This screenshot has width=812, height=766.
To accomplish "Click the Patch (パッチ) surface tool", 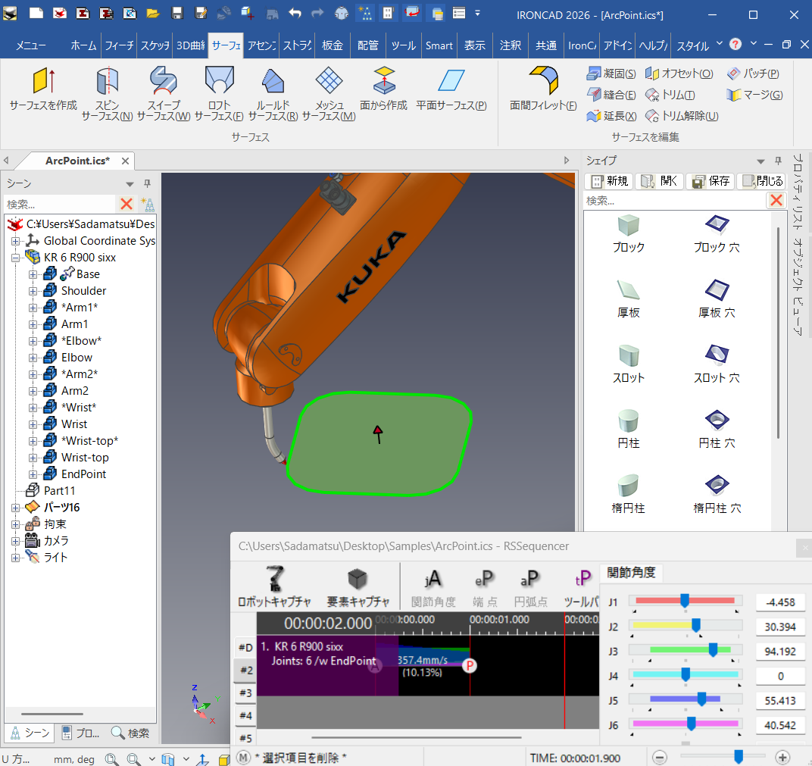I will point(753,73).
